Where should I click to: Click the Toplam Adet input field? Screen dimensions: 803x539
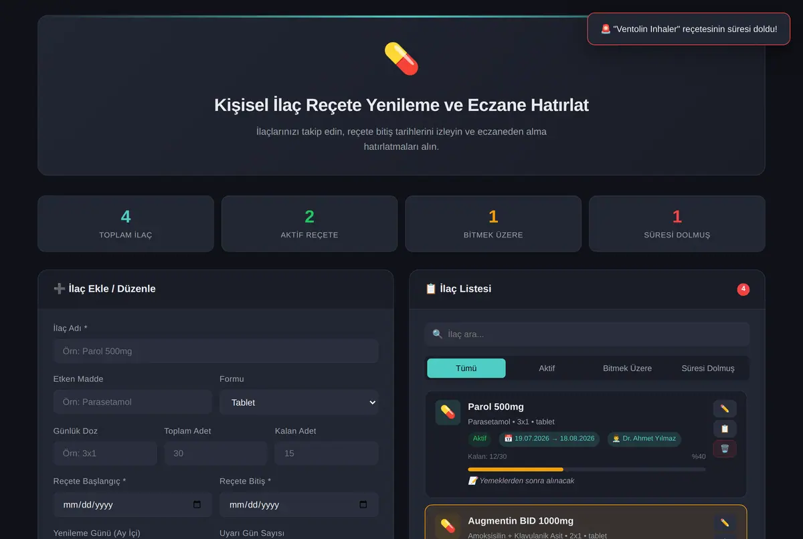tap(215, 453)
